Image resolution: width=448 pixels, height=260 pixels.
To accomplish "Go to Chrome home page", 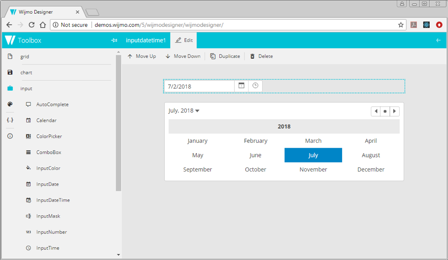I will (x=43, y=25).
